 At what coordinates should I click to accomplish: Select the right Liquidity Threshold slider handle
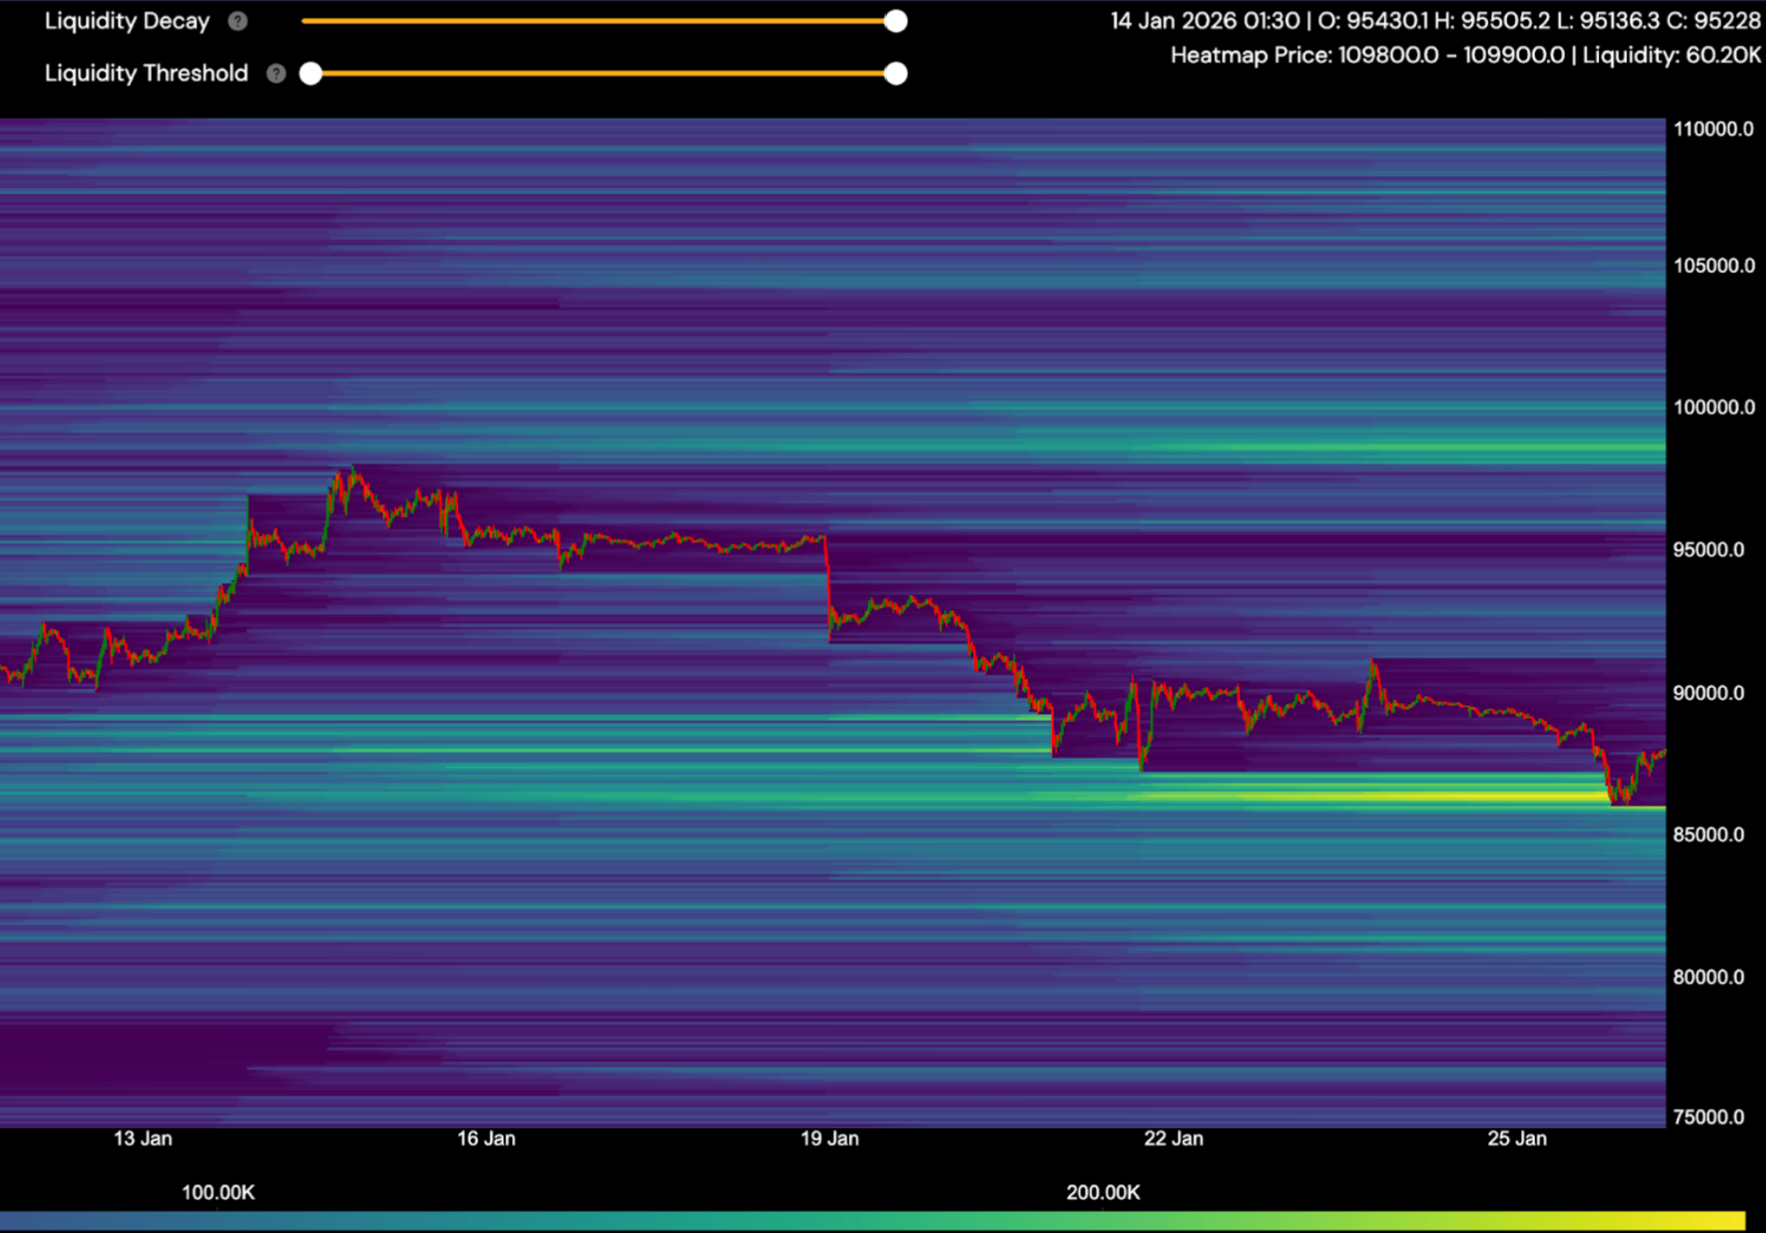click(895, 73)
